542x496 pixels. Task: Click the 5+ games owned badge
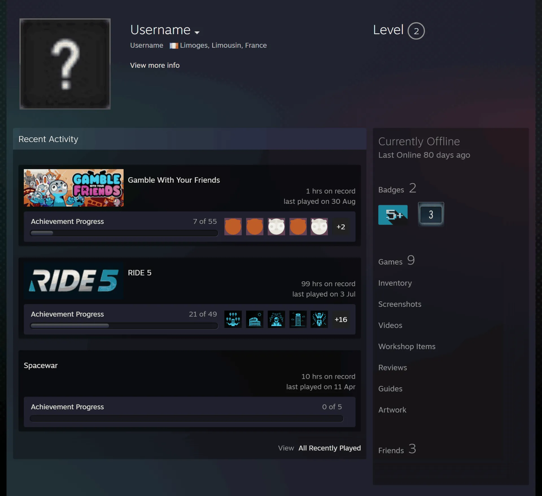(x=393, y=215)
